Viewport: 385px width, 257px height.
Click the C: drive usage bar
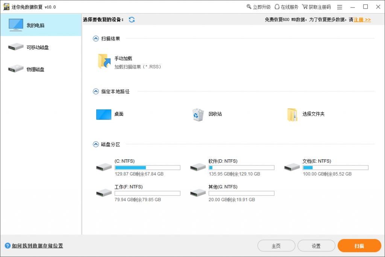click(x=147, y=168)
